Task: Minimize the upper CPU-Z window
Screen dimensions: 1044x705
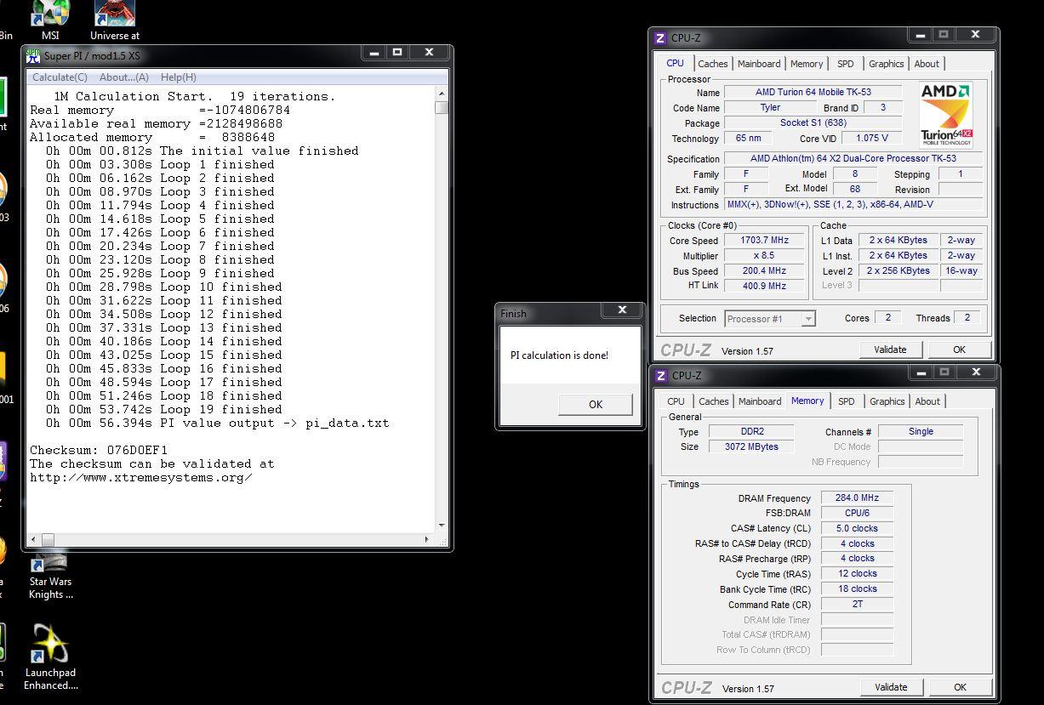Action: [x=919, y=35]
